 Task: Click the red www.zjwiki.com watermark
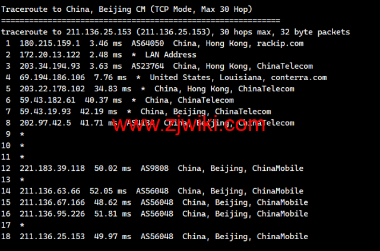[189, 125]
